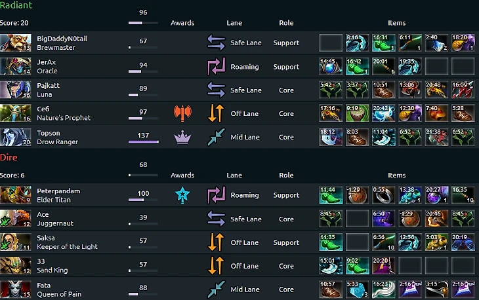Click Ce6's Off Lane arrows icon
This screenshot has width=479, height=300.
tap(216, 113)
